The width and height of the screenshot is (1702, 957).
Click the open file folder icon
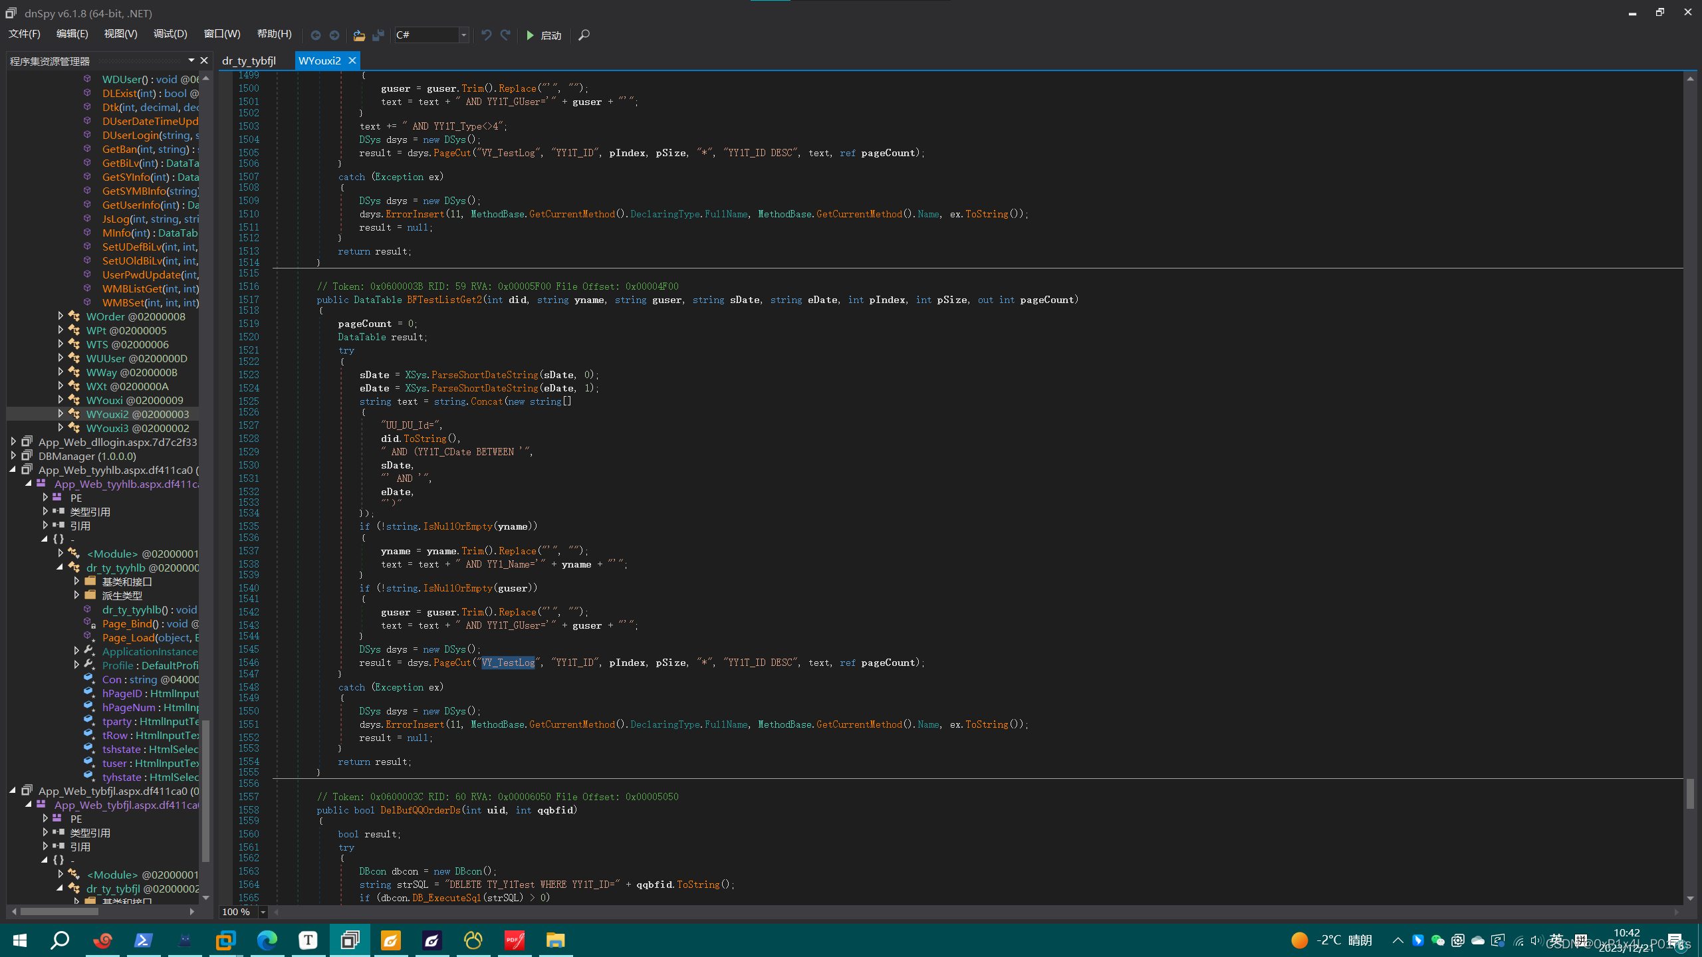click(x=359, y=35)
